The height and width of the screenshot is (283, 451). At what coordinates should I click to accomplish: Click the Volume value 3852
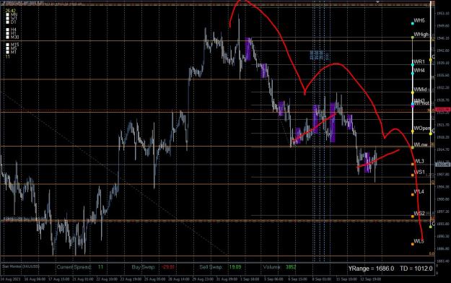tap(291, 267)
